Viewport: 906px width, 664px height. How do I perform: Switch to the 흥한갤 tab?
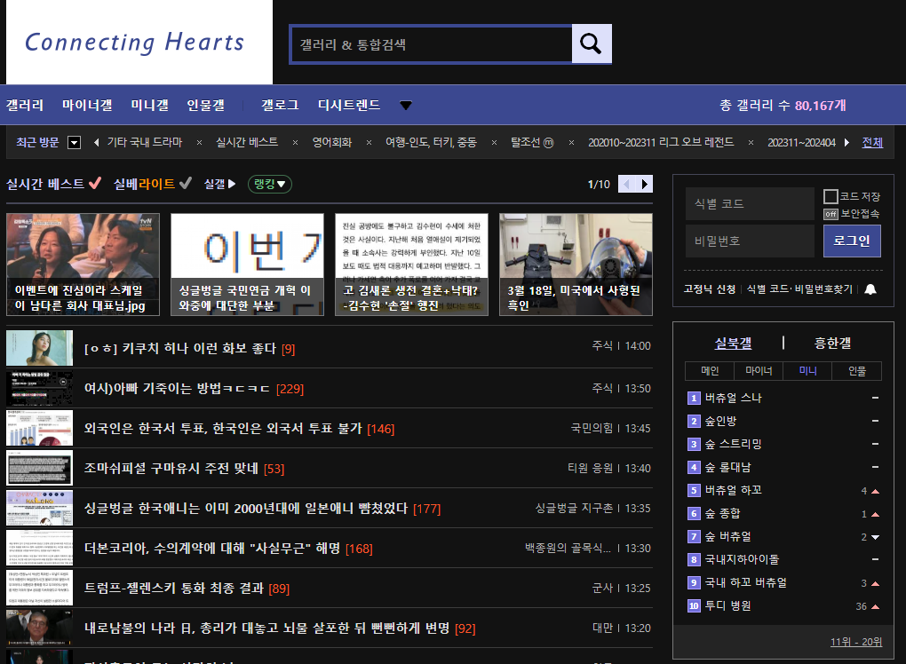[x=832, y=344]
